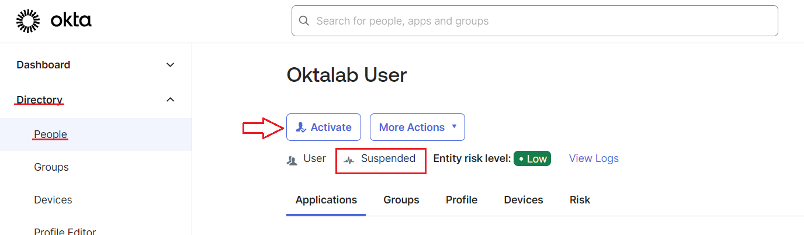804x235 pixels.
Task: Open the More Actions dropdown
Action: pos(417,127)
